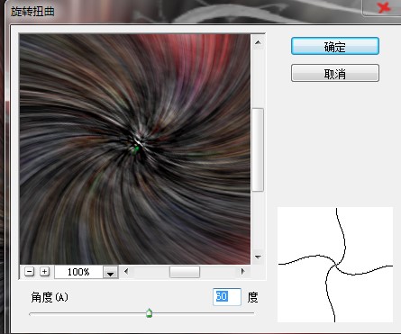The height and width of the screenshot is (334, 401).
Task: Click the preview horizontal scrollbar thumb
Action: (185, 272)
